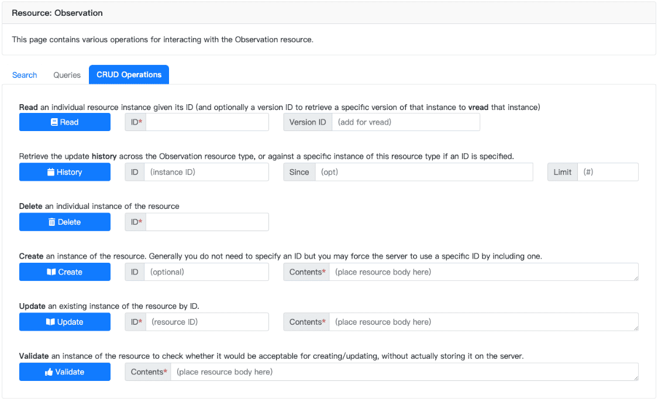Click the Since optional date field
Screen dimensions: 658x402
(424, 172)
